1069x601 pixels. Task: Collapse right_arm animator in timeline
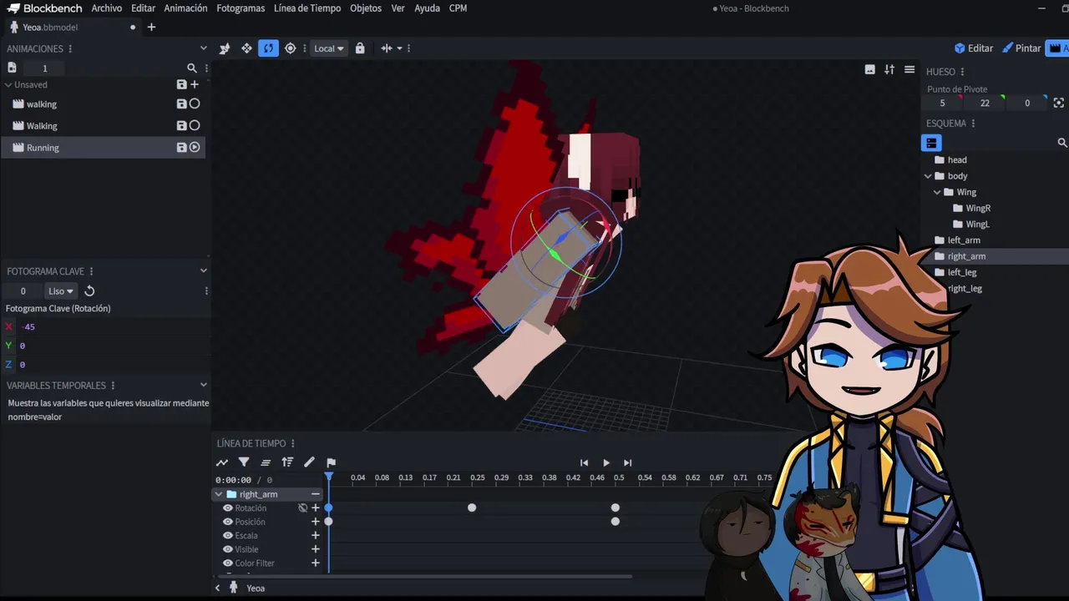coord(219,494)
